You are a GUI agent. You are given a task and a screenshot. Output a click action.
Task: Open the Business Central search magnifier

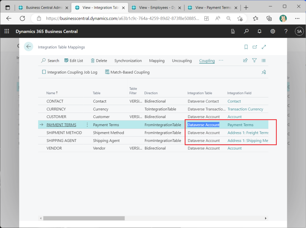[246, 31]
